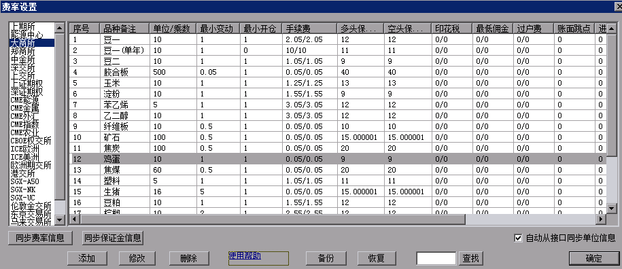This screenshot has height=269, width=622.
Task: Select the 豆一(单年) table row
Action: (338, 50)
